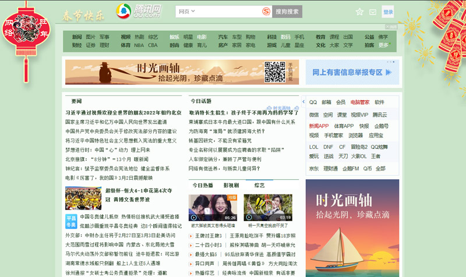
Task: Open NBA in the navigation bar
Action: (139, 45)
